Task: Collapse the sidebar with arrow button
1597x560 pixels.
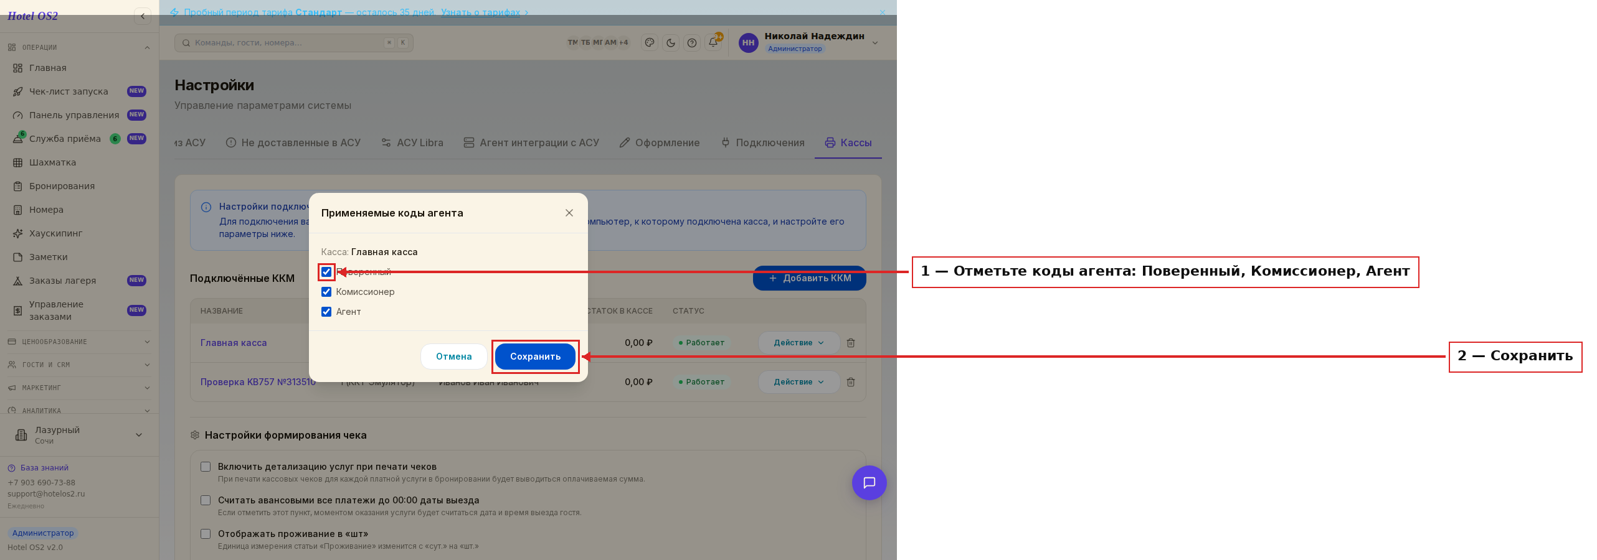Action: click(x=143, y=16)
